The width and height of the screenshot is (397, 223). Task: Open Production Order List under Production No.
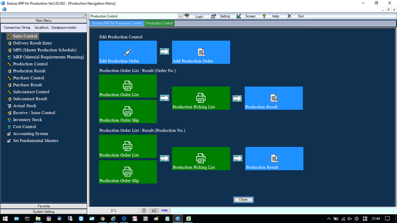(x=128, y=146)
